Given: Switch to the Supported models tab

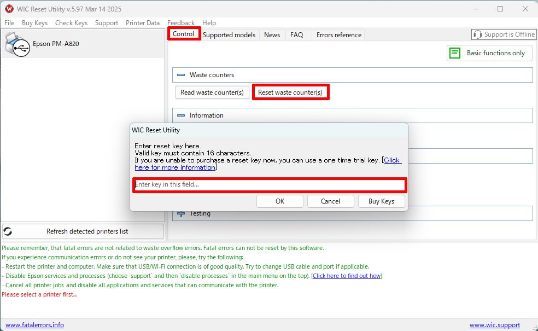Looking at the screenshot, I should pos(229,35).
